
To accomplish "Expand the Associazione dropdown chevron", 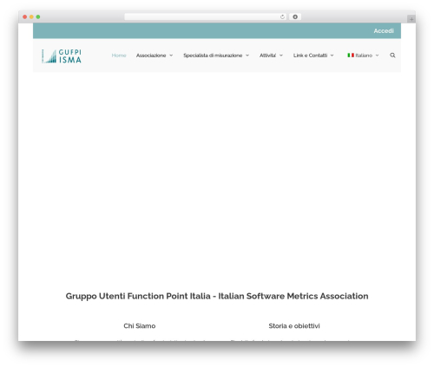I will (x=171, y=56).
